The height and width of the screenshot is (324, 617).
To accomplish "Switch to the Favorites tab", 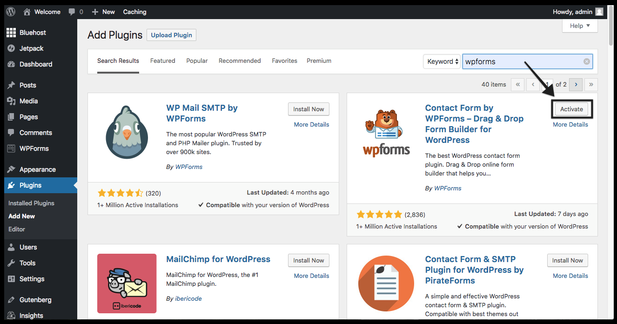I will [285, 61].
